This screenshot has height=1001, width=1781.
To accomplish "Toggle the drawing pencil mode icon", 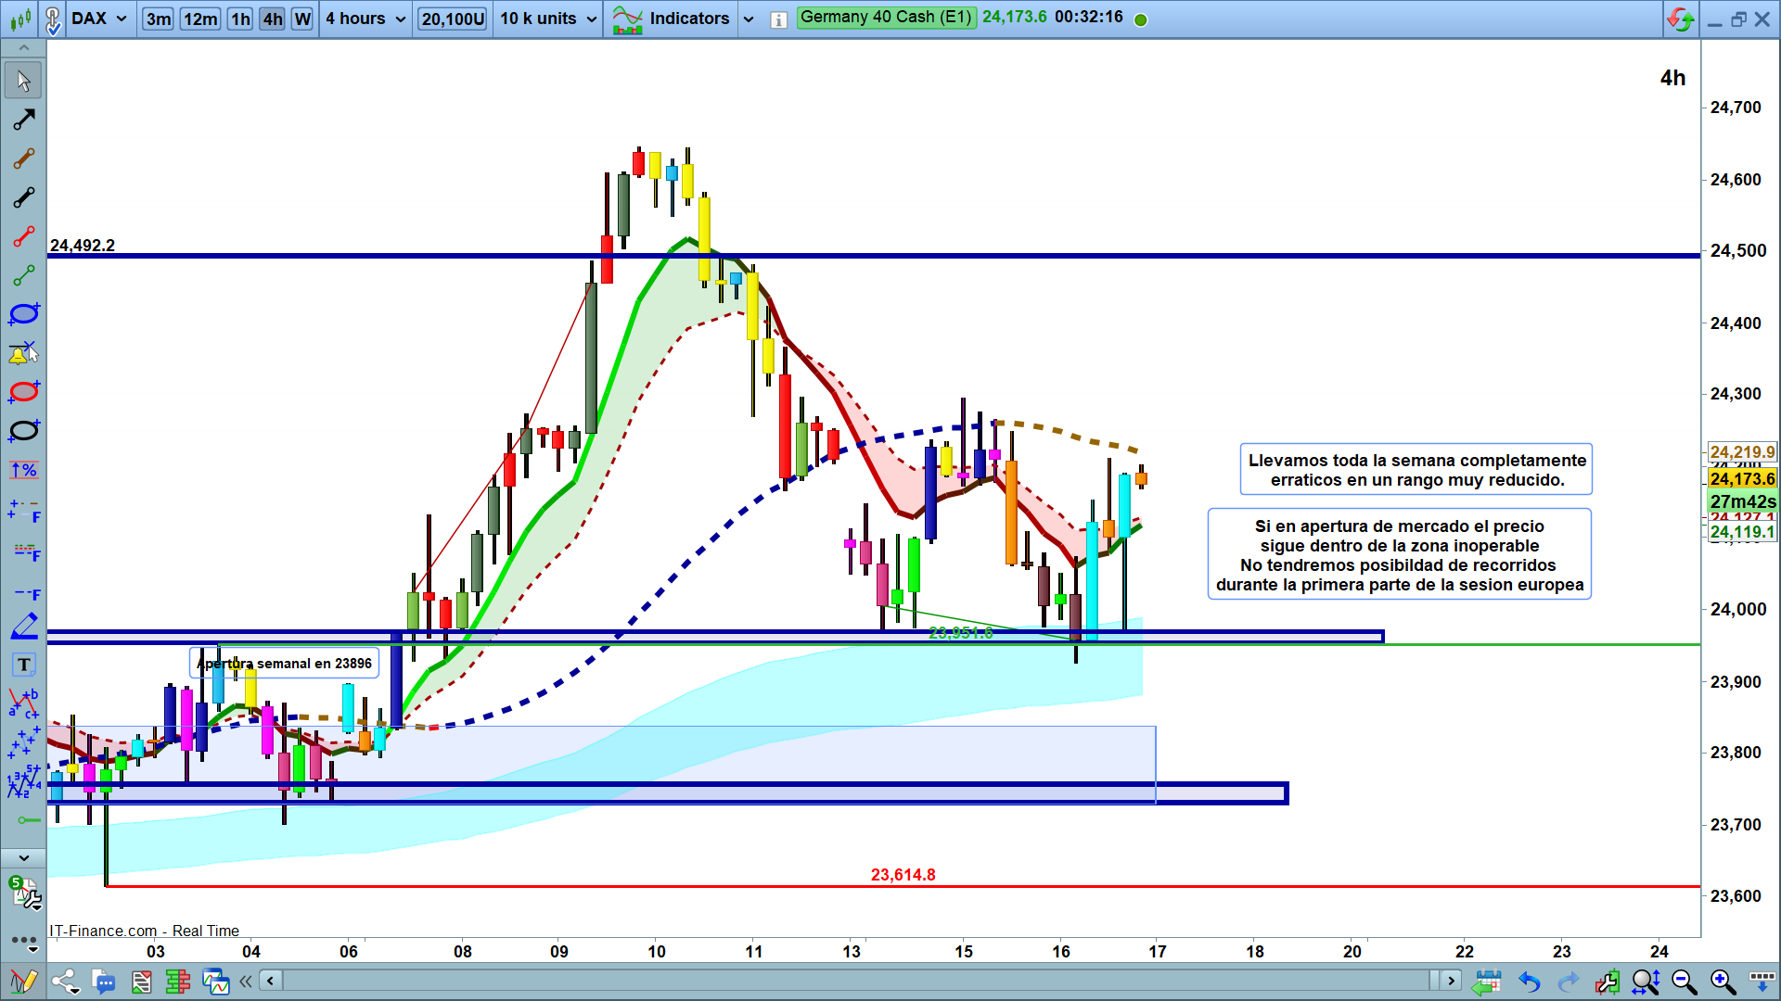I will coord(23,982).
